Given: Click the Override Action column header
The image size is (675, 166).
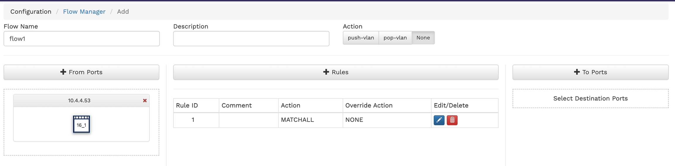Looking at the screenshot, I should click(369, 106).
